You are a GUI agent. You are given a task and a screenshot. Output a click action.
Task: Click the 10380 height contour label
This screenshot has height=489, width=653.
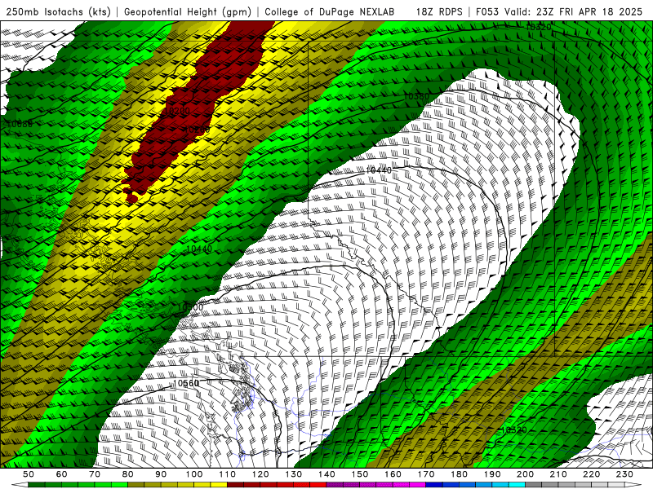pos(416,96)
